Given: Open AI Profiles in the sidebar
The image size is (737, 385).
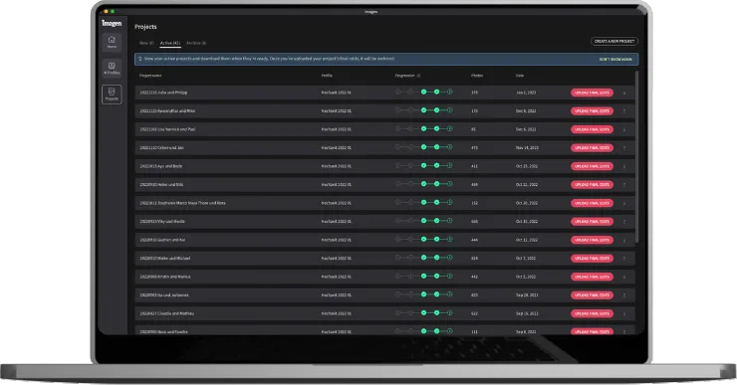Looking at the screenshot, I should [x=112, y=68].
